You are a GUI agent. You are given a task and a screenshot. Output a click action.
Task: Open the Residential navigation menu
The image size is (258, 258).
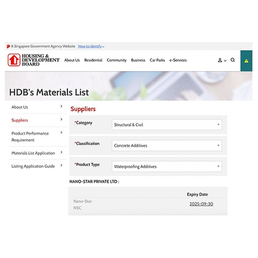[x=93, y=60]
